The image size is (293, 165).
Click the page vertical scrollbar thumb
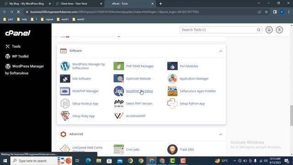291,115
